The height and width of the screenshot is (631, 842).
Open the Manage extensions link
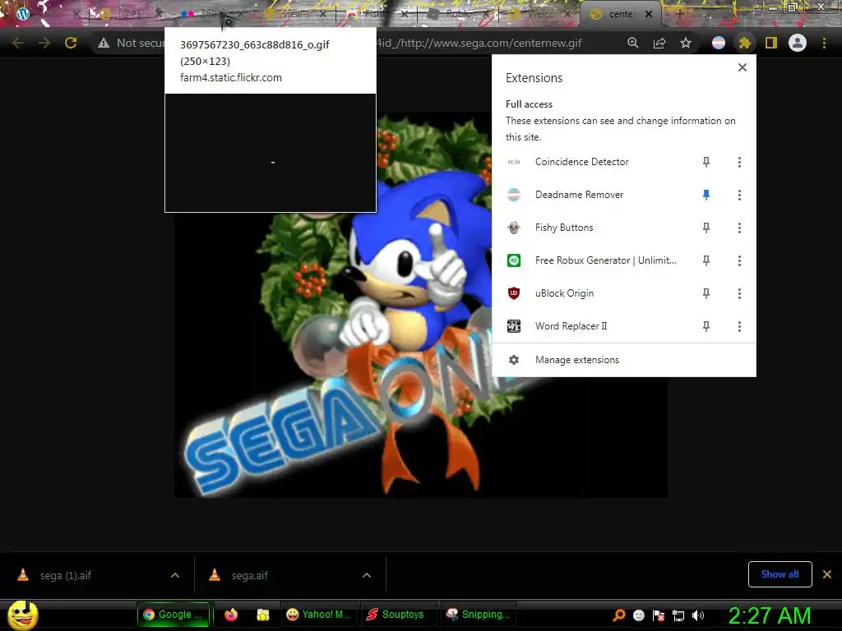click(577, 360)
